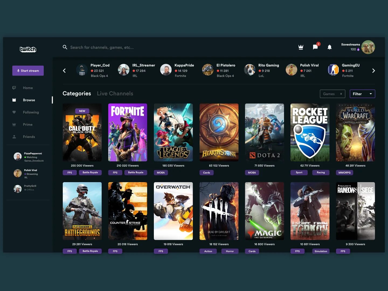
Task: Open the notifications bell
Action: [330, 47]
